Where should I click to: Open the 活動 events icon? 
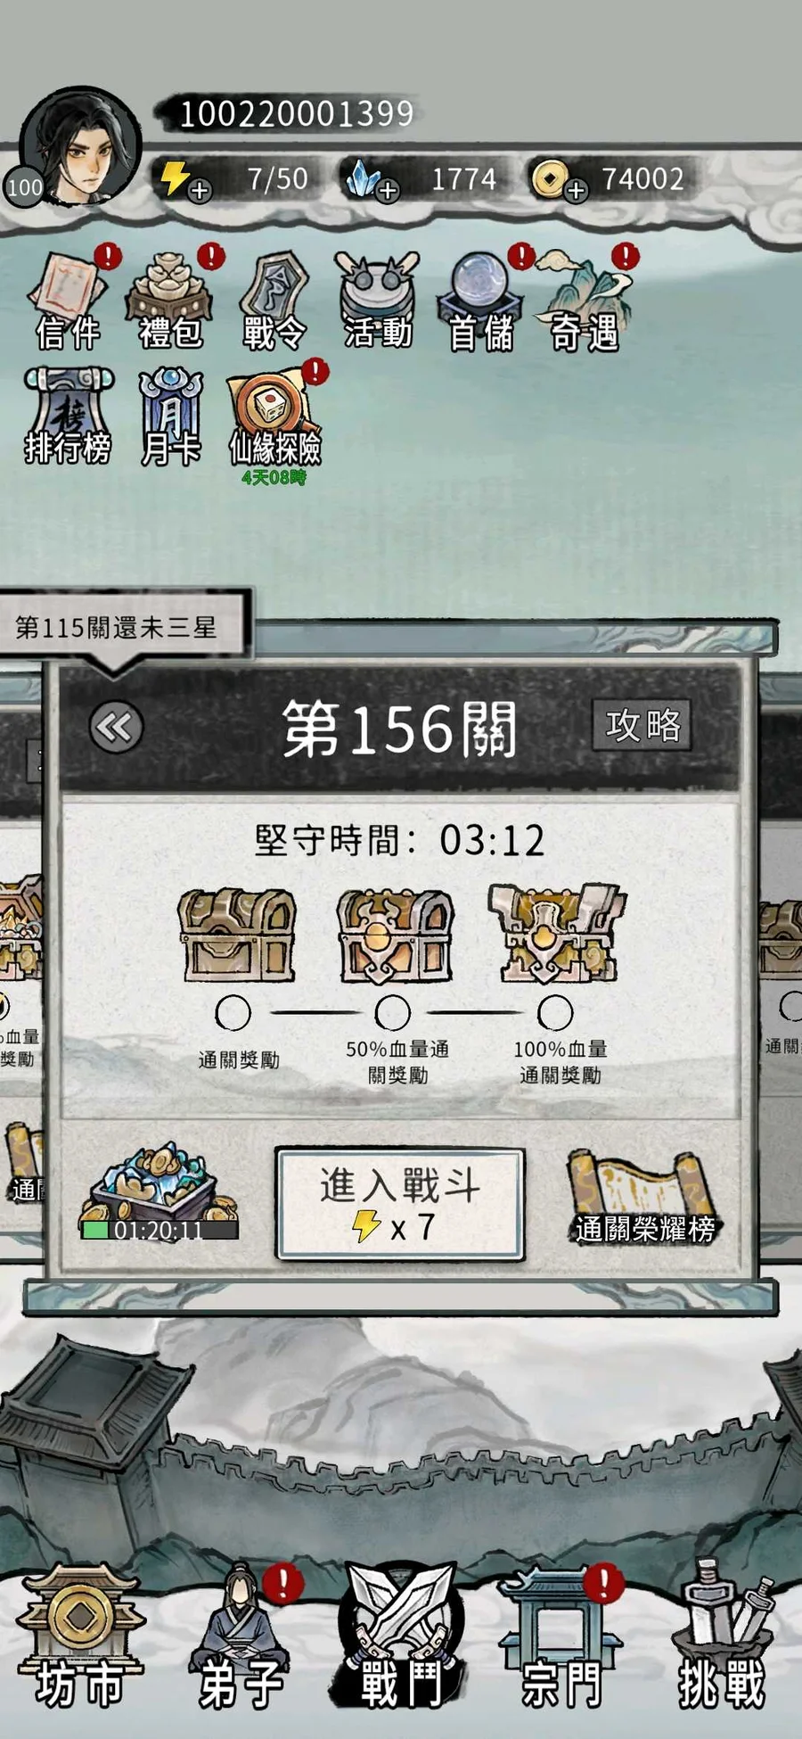pos(378,301)
